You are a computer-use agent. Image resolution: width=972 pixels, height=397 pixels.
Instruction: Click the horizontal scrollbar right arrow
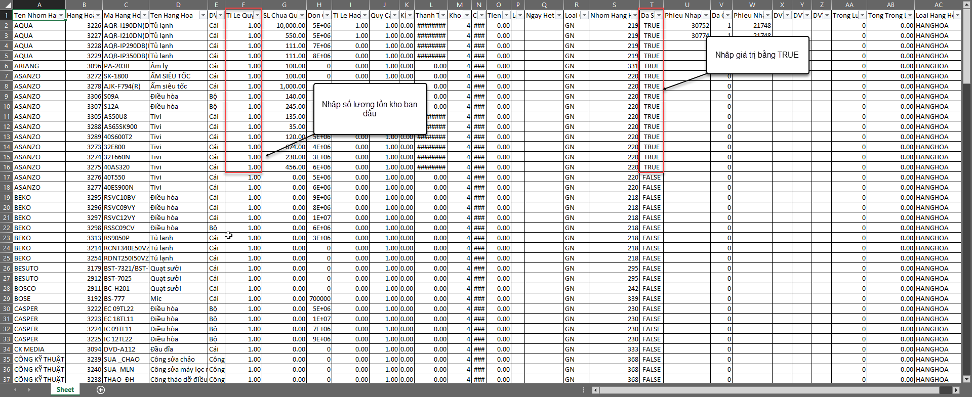(x=956, y=390)
